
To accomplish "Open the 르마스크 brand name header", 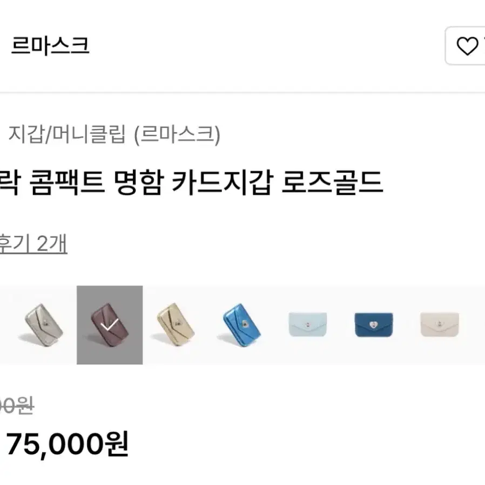I will (50, 46).
